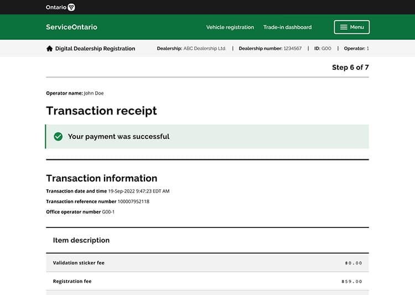Viewport: 415px width, 295px height.
Task: Click the green success checkmark icon
Action: coord(58,137)
